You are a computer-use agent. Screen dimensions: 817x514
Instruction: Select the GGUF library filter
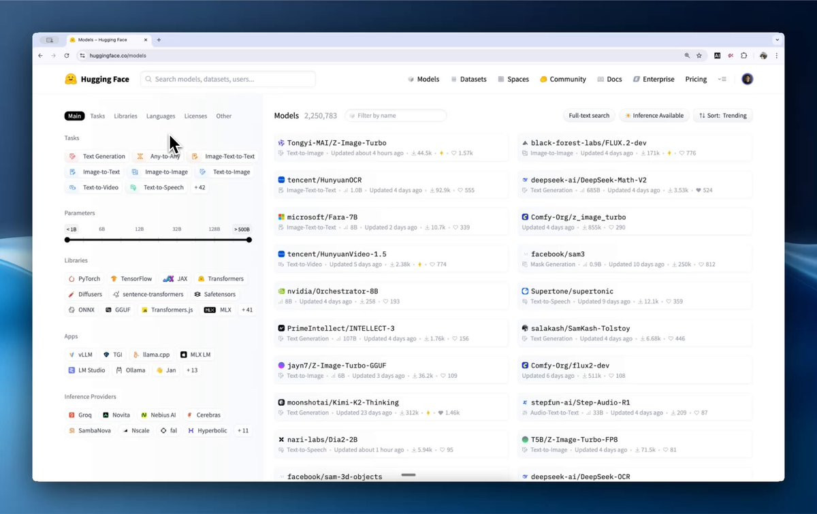pyautogui.click(x=118, y=310)
